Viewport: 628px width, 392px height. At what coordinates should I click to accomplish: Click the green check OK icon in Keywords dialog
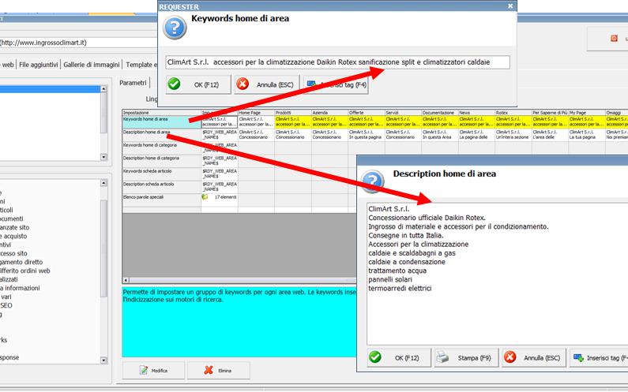174,84
